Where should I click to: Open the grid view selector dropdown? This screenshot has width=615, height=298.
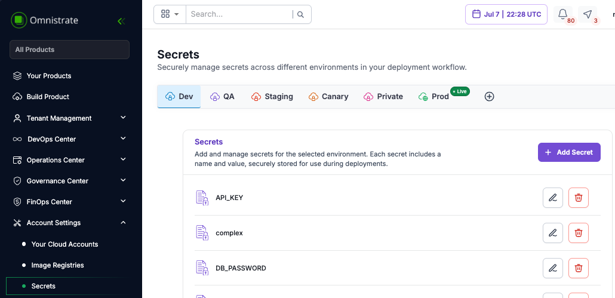pos(170,14)
